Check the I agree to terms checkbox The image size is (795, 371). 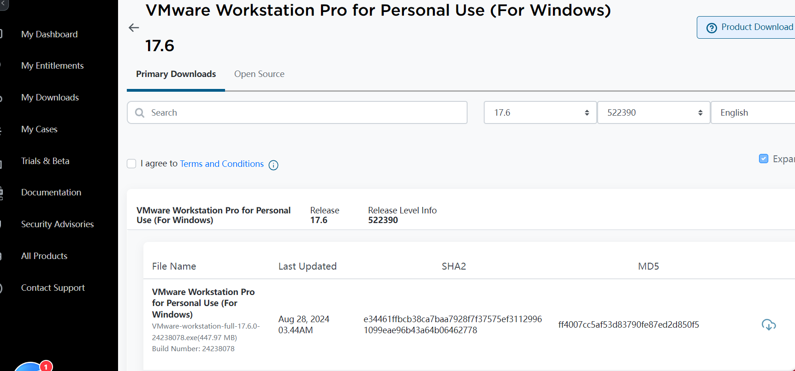tap(131, 164)
